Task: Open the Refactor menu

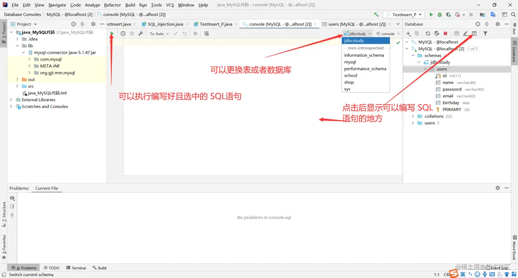Action: [112, 5]
